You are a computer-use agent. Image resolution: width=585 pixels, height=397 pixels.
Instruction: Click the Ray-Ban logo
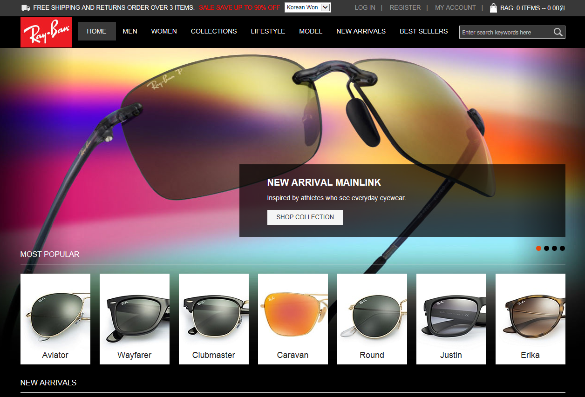click(46, 32)
